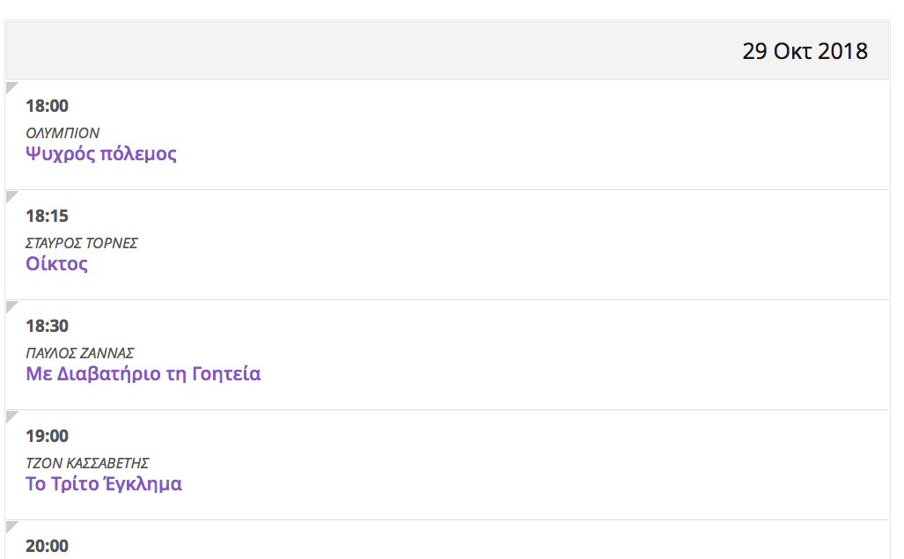
Task: Click the 20:00 time label
Action: tap(47, 546)
